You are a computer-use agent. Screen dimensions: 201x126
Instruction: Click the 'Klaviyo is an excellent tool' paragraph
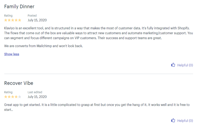tap(98, 33)
